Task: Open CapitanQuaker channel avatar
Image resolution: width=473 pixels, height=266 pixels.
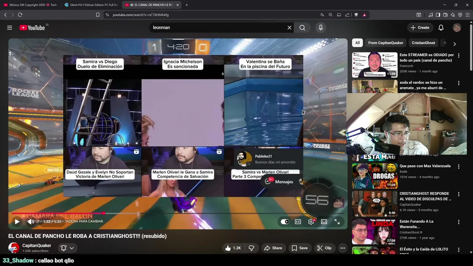Action: pyautogui.click(x=14, y=248)
